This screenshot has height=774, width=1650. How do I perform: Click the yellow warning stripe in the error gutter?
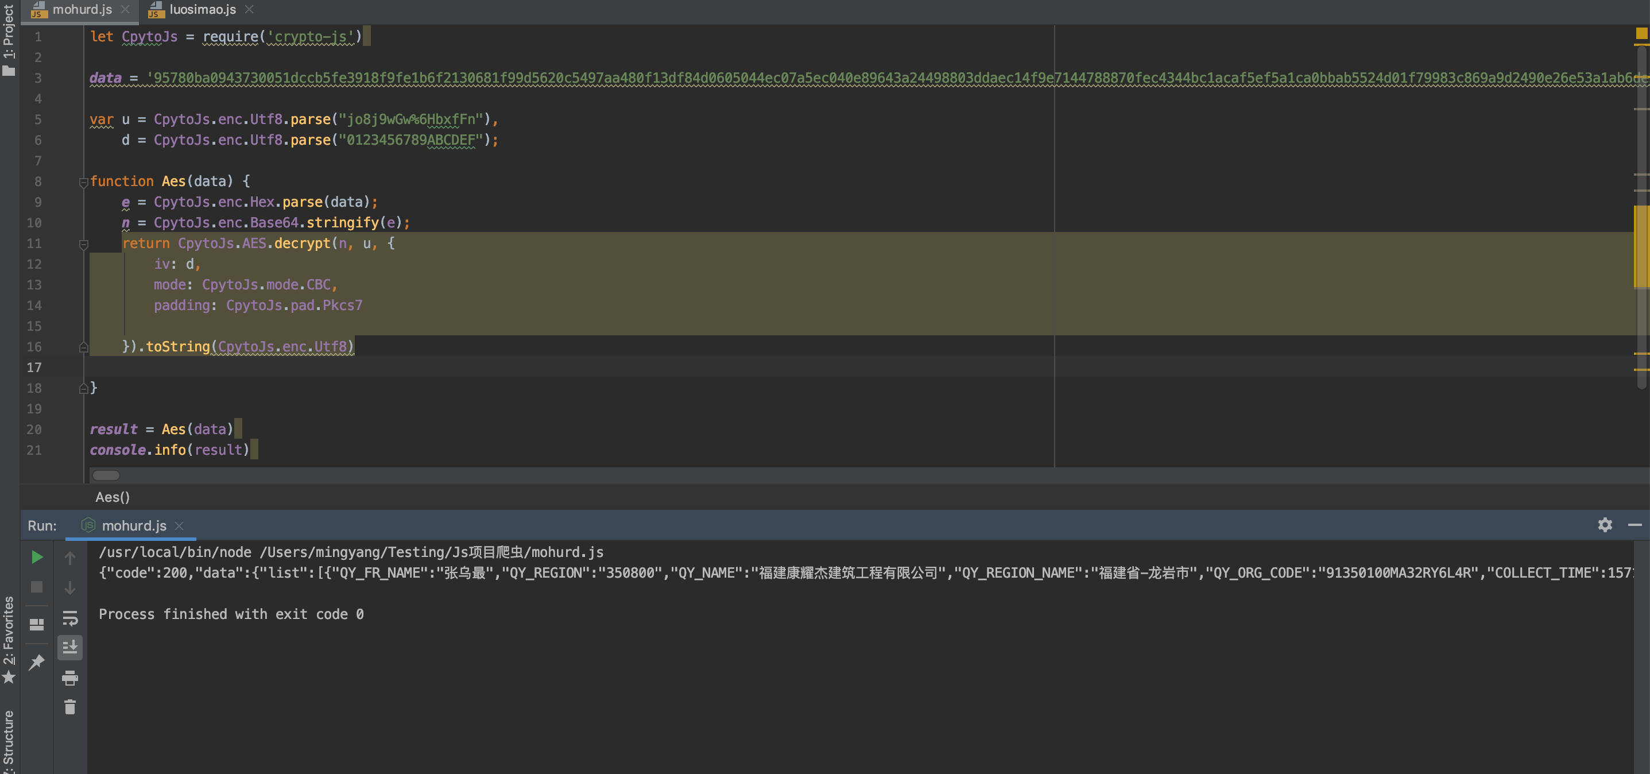1641,247
